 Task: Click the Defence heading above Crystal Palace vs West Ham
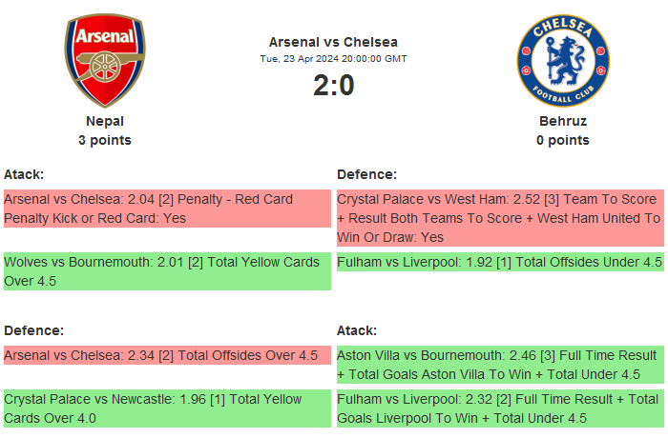tap(366, 174)
